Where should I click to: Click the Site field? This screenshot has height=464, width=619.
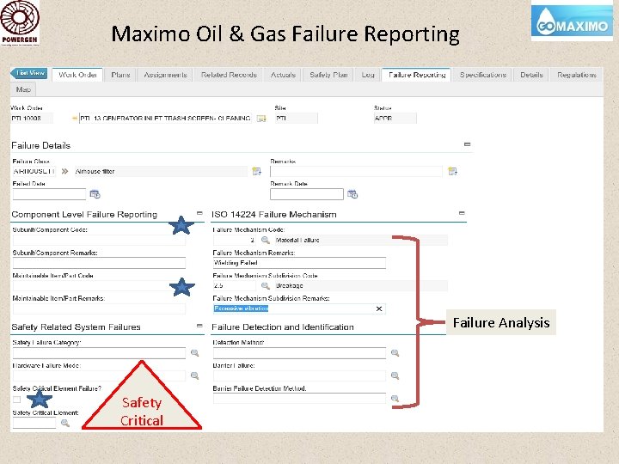296,119
